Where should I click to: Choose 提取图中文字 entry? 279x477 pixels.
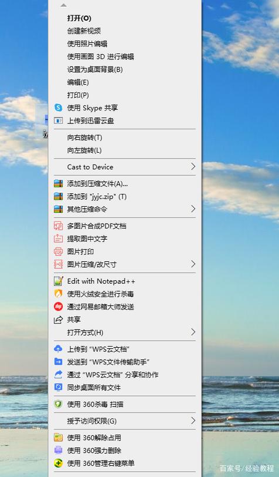pyautogui.click(x=87, y=238)
